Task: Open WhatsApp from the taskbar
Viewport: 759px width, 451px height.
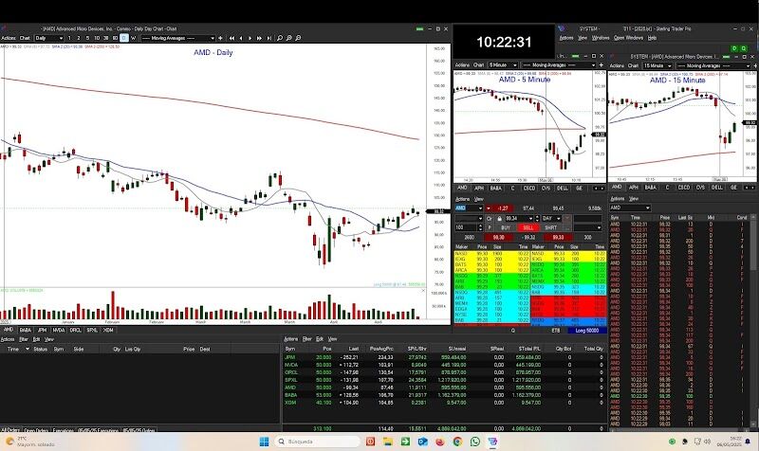Action: coord(475,442)
